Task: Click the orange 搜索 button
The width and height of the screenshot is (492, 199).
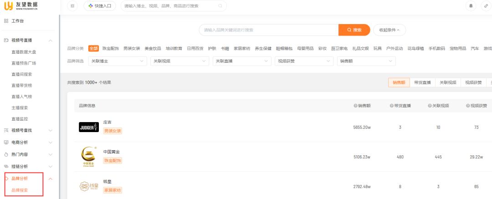Action: (354, 30)
